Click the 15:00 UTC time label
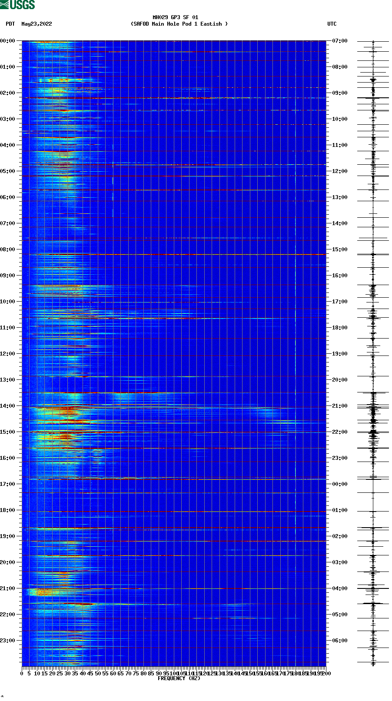The image size is (392, 701). coord(340,249)
